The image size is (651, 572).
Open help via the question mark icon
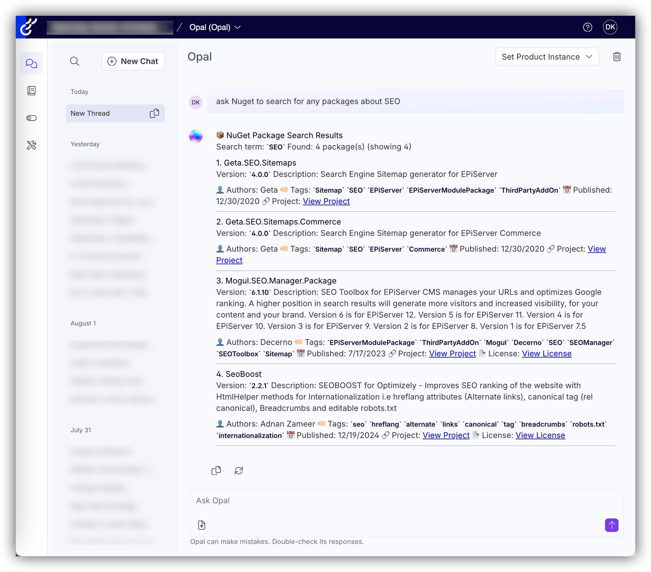coord(588,27)
